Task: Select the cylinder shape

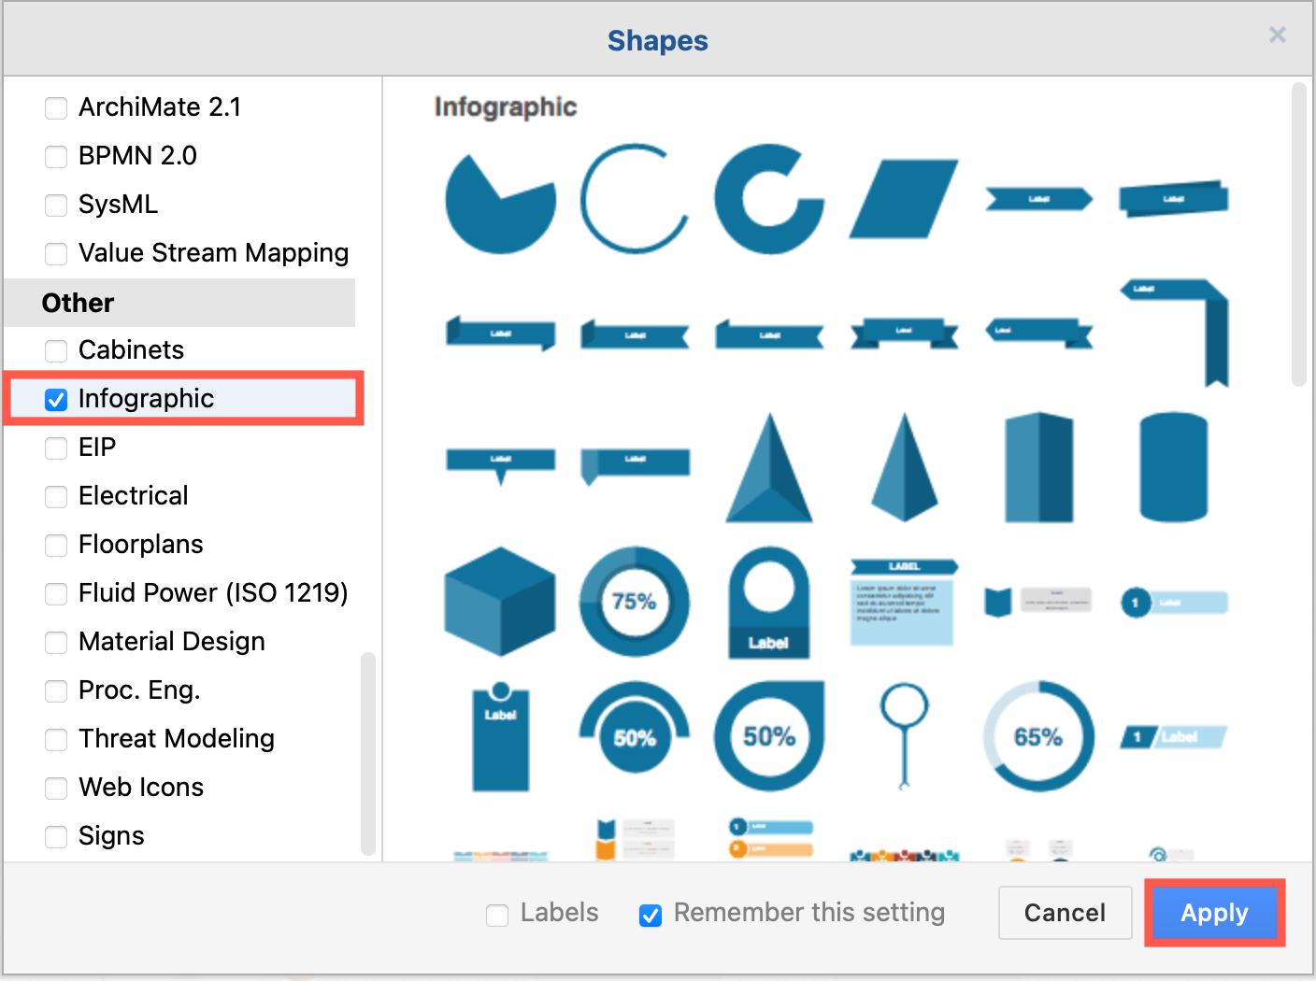Action: pyautogui.click(x=1173, y=467)
